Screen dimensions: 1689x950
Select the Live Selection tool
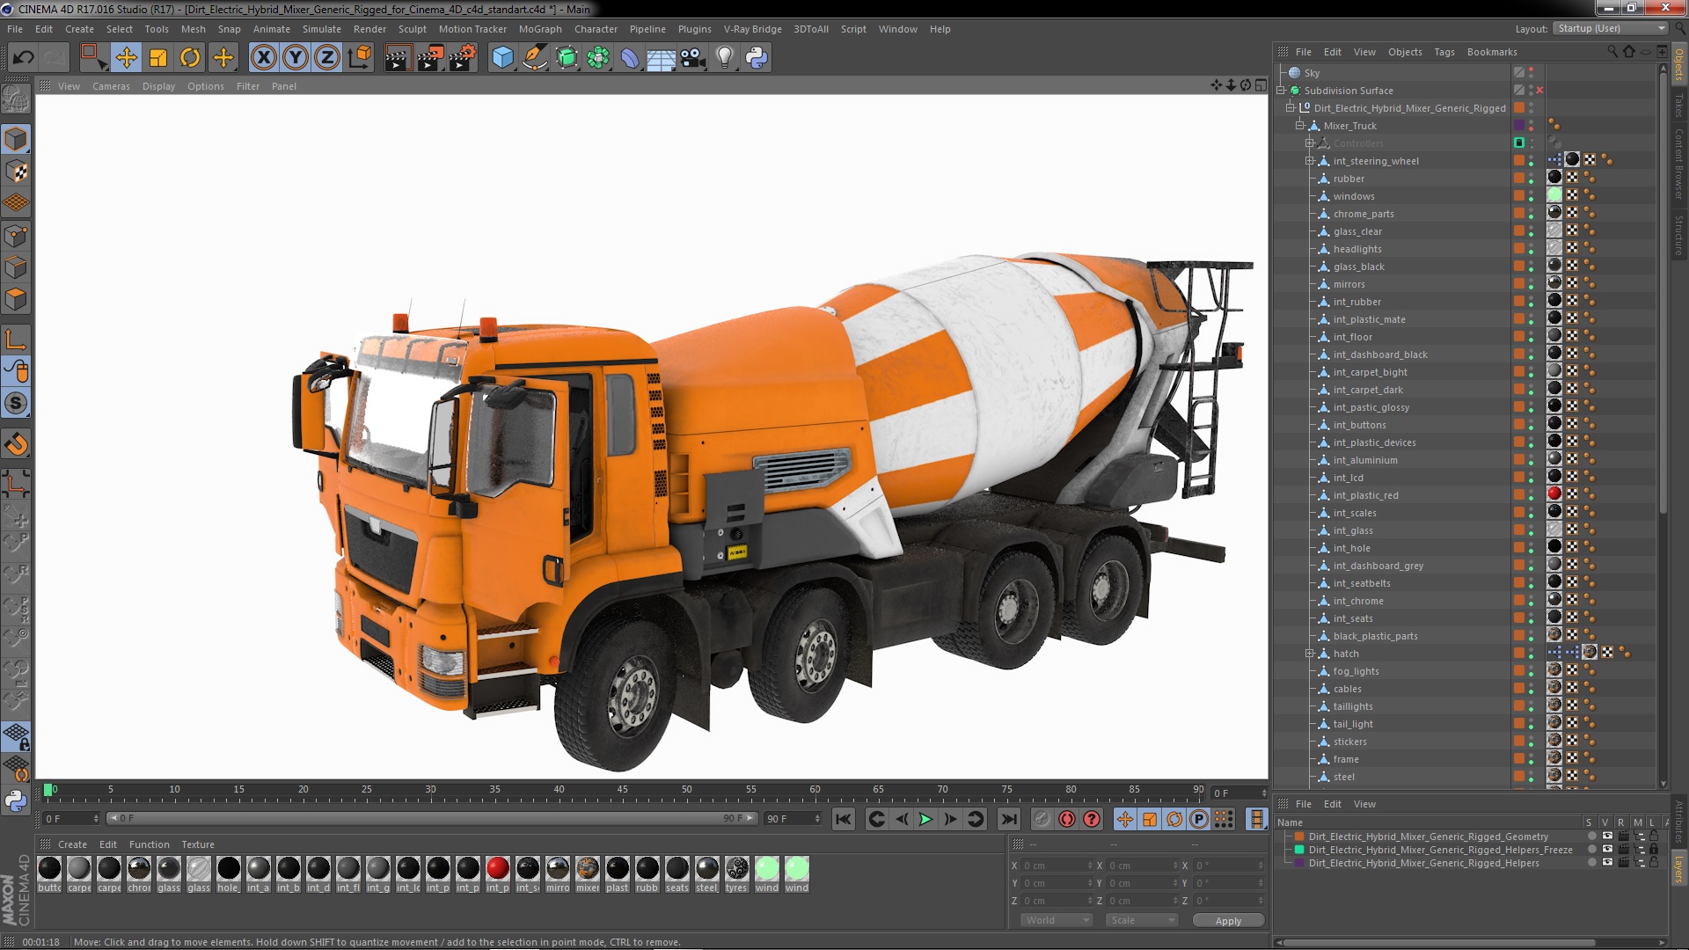93,58
